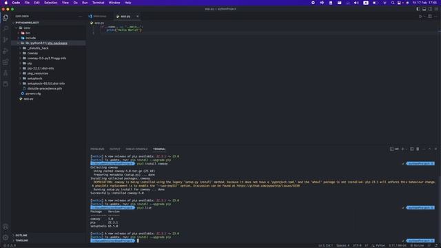Expand the OUTLINE section
Screen dimensions: 441x248
pyautogui.click(x=48, y=236)
